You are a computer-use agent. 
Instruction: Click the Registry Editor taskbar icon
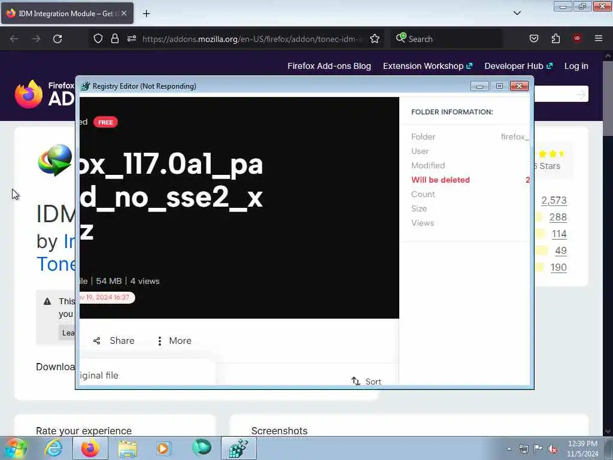(238, 448)
